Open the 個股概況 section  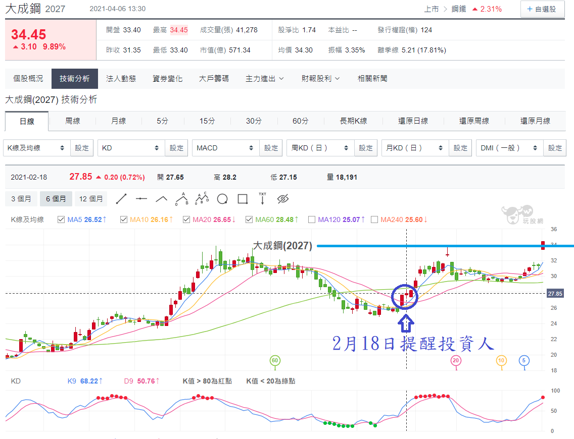tap(28, 79)
